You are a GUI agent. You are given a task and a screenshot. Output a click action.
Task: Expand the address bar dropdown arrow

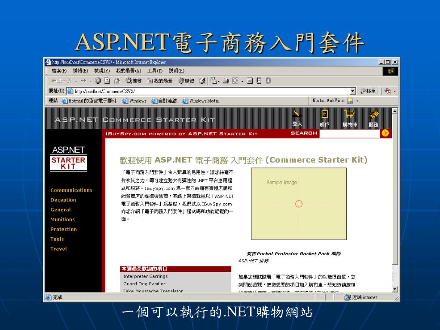click(x=353, y=91)
